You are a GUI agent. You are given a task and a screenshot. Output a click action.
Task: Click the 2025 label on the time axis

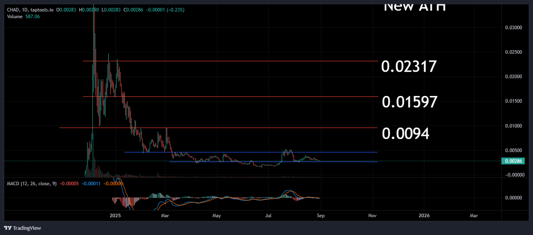pos(115,215)
